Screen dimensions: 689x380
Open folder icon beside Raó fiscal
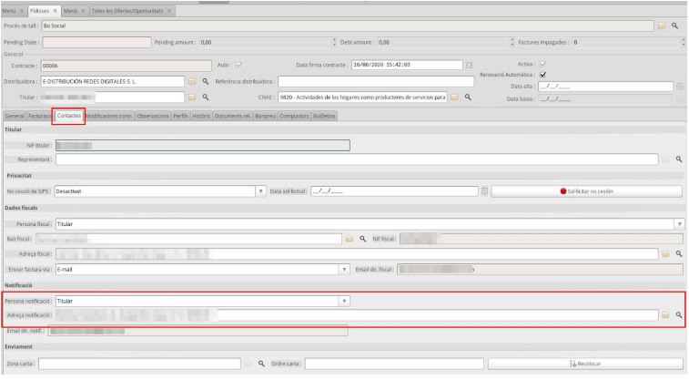(x=350, y=239)
